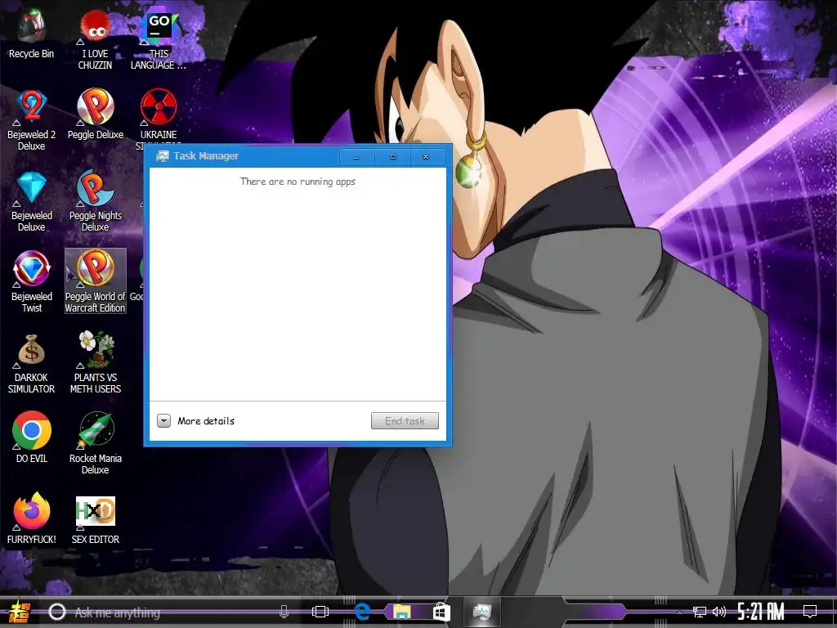Click the network icon in system tray
This screenshot has height=628, width=837.
699,612
